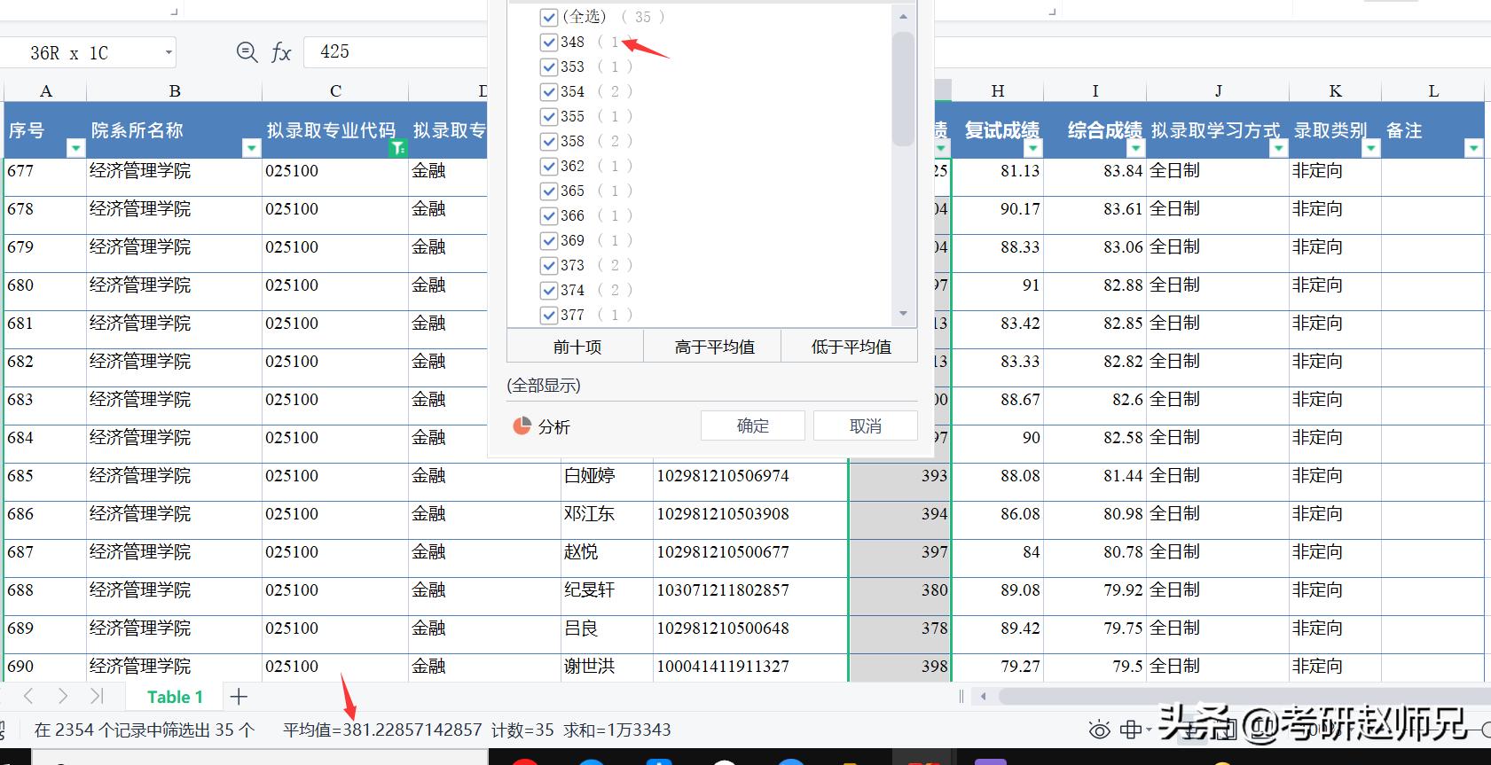Toggle the eye protection mode icon
The width and height of the screenshot is (1491, 765).
(1099, 730)
